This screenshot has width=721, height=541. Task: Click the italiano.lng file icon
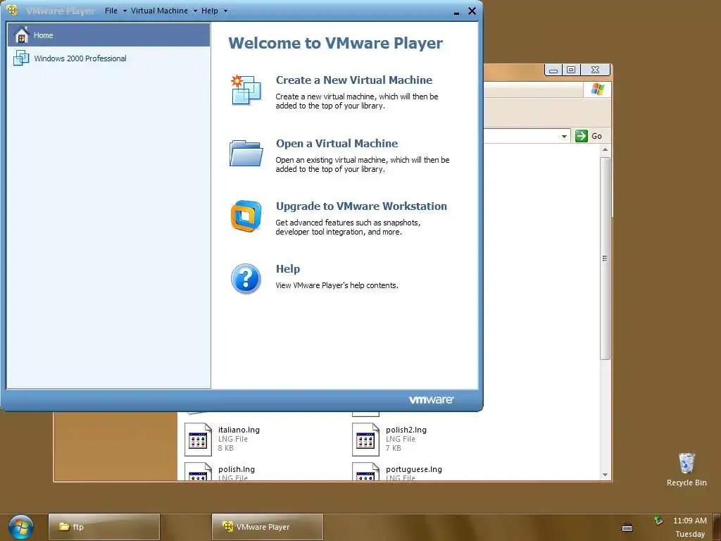click(x=198, y=440)
